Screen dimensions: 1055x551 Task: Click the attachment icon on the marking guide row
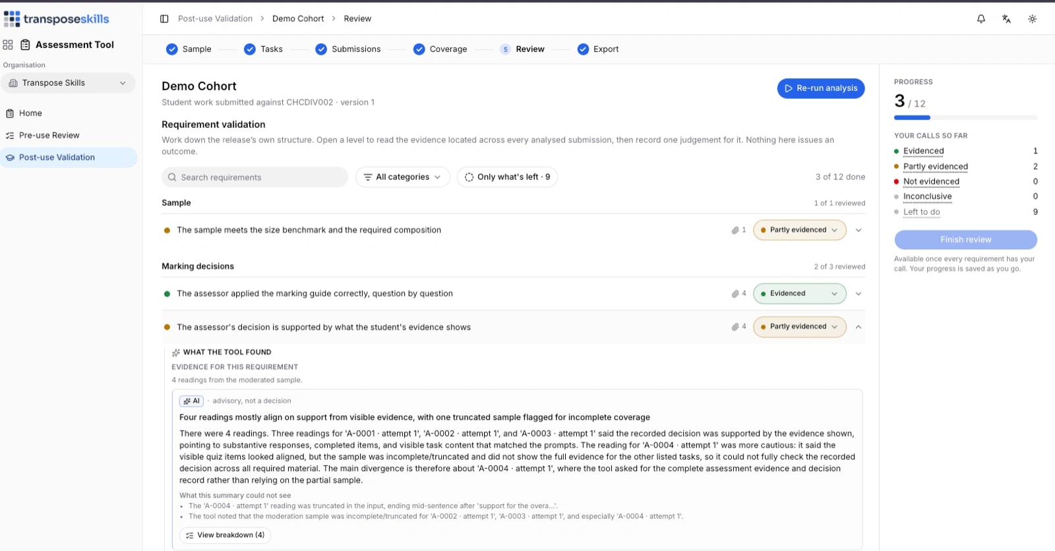[x=735, y=294]
